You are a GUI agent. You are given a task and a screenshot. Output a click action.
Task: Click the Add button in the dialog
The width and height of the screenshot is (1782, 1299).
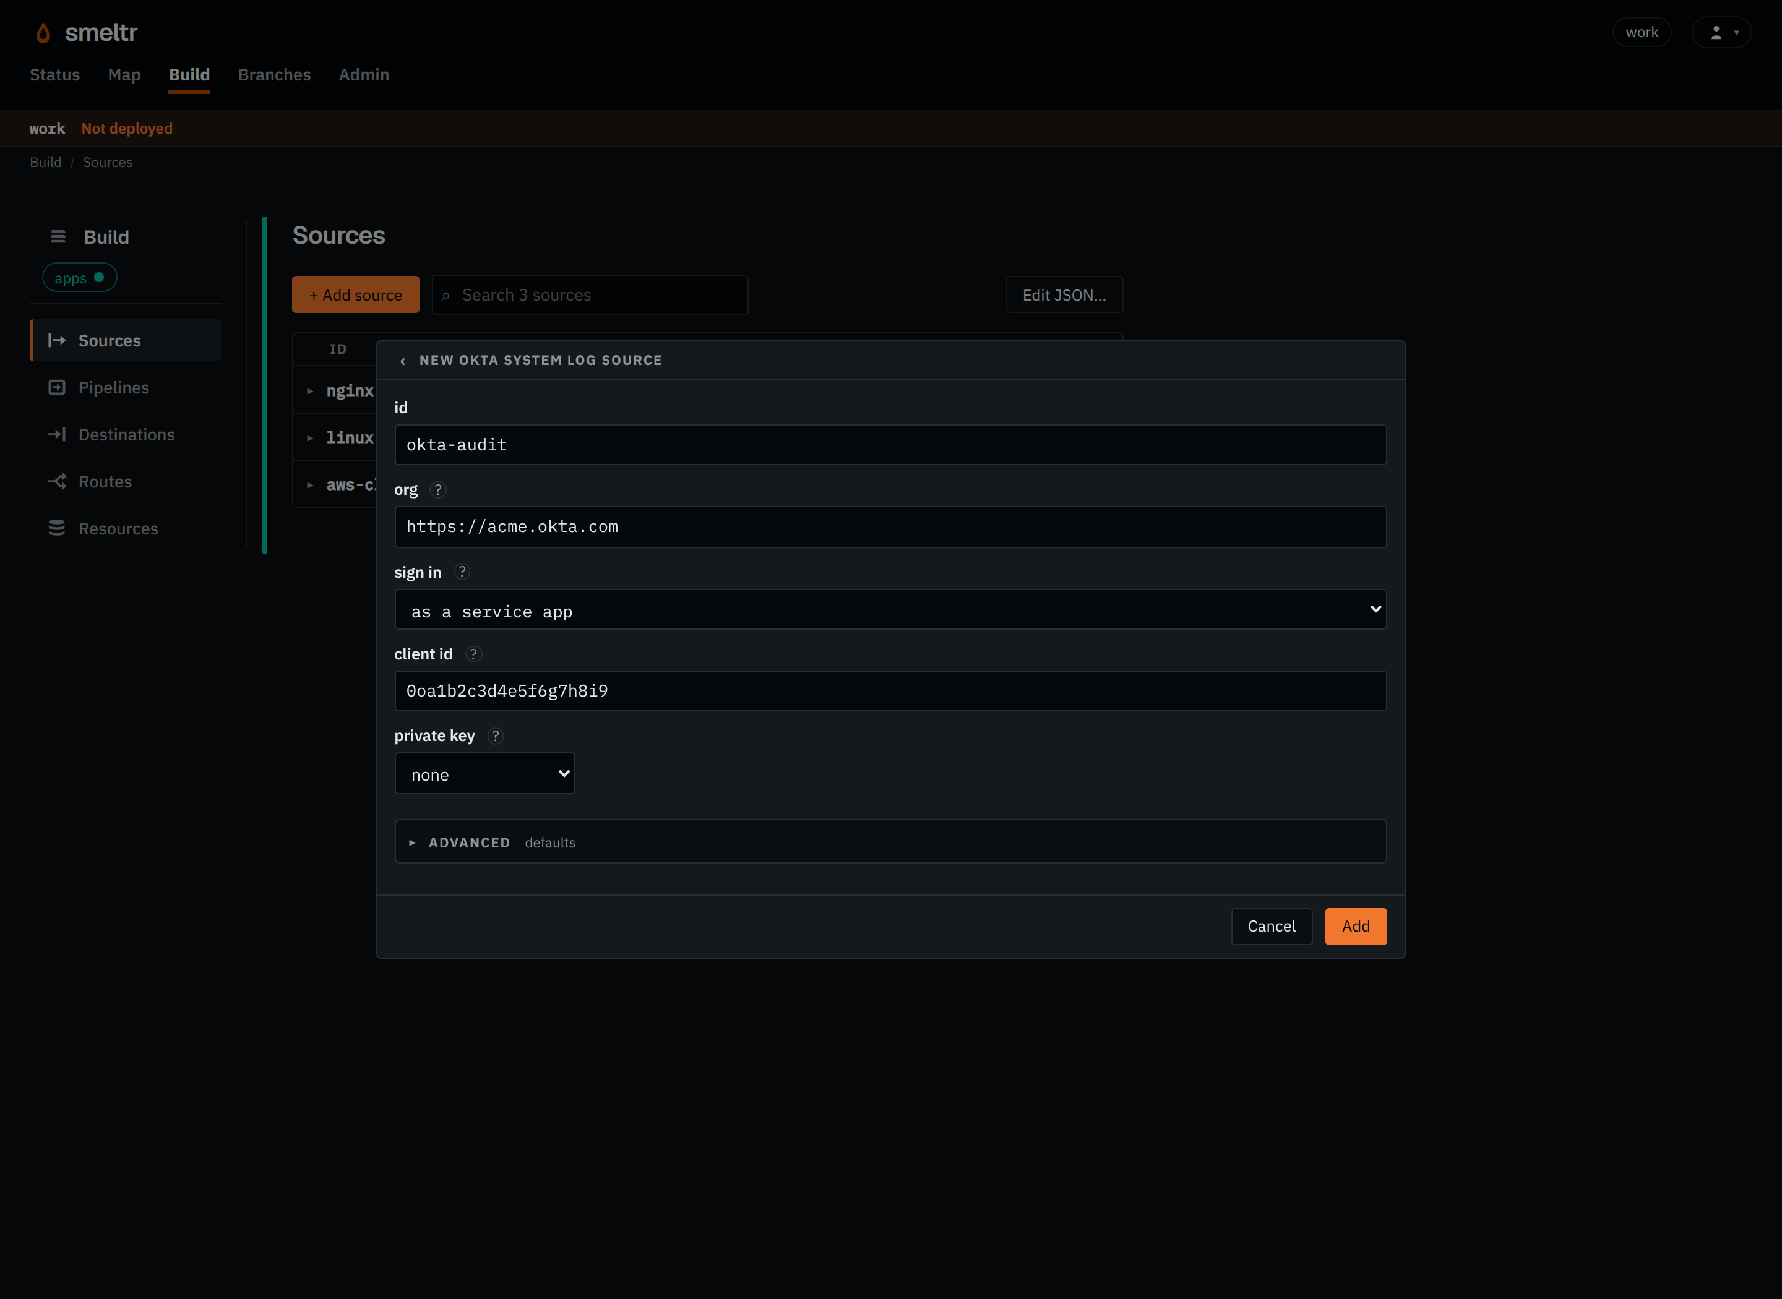(1356, 926)
